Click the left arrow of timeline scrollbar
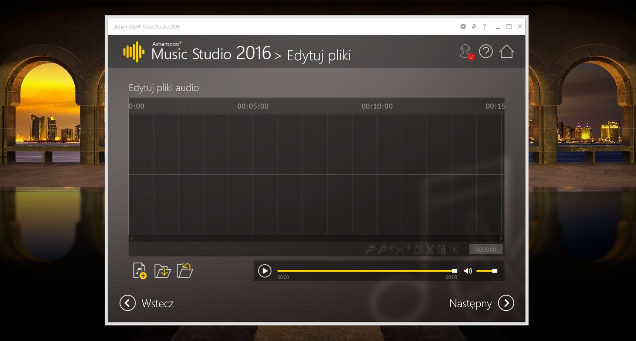 pos(132,238)
